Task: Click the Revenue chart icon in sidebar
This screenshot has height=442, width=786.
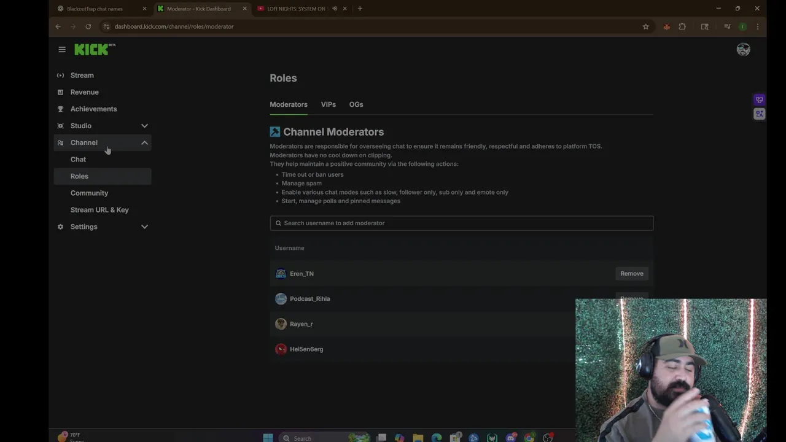Action: click(x=60, y=92)
